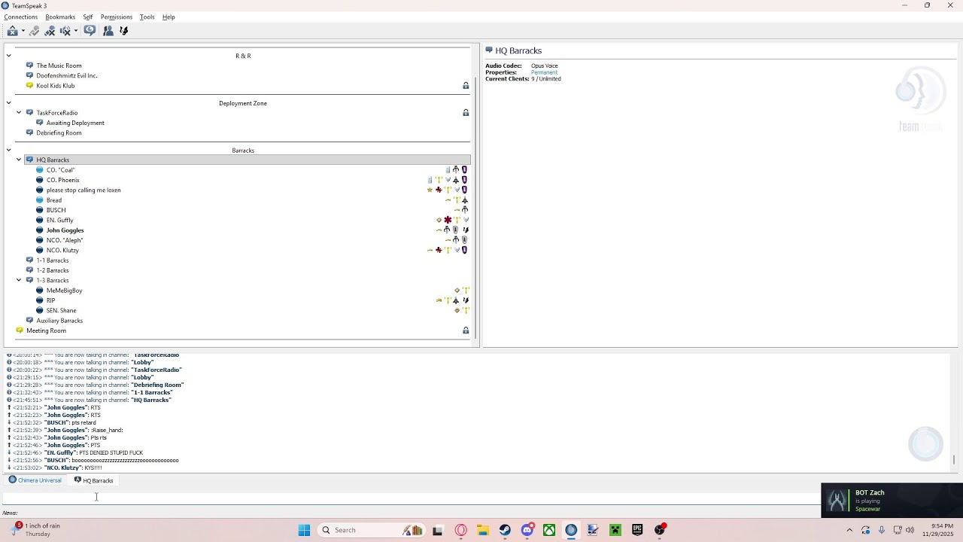Viewport: 963px width, 542px height.
Task: Click the 1-2 Barracks channel icon
Action: click(29, 270)
